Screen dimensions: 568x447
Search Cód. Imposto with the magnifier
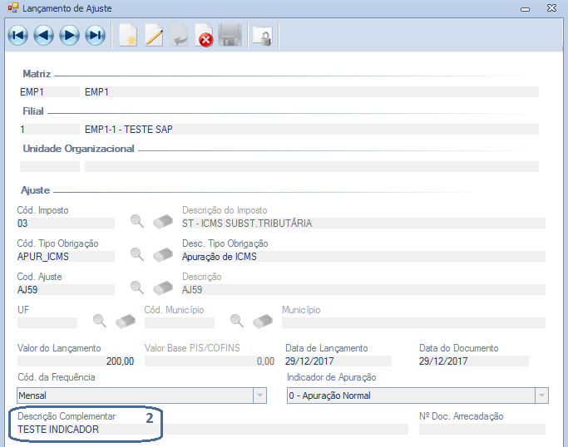[x=137, y=221]
